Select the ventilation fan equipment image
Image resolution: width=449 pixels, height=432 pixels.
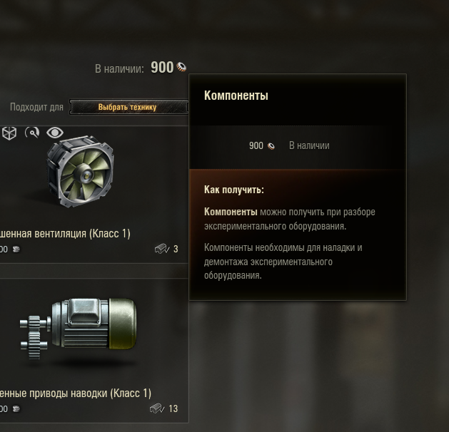click(x=80, y=170)
